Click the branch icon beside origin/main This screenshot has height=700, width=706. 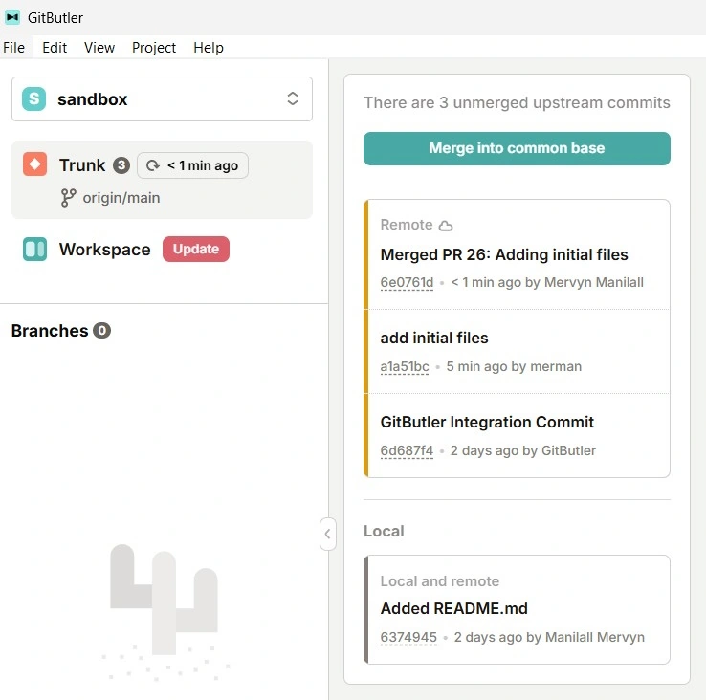click(x=69, y=198)
